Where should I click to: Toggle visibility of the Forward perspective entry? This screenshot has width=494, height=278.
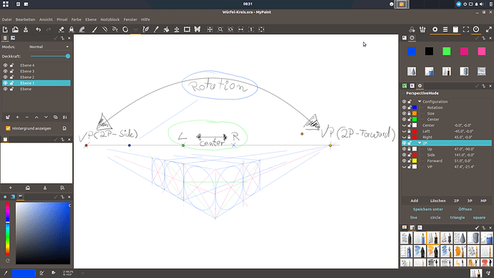pyautogui.click(x=405, y=160)
